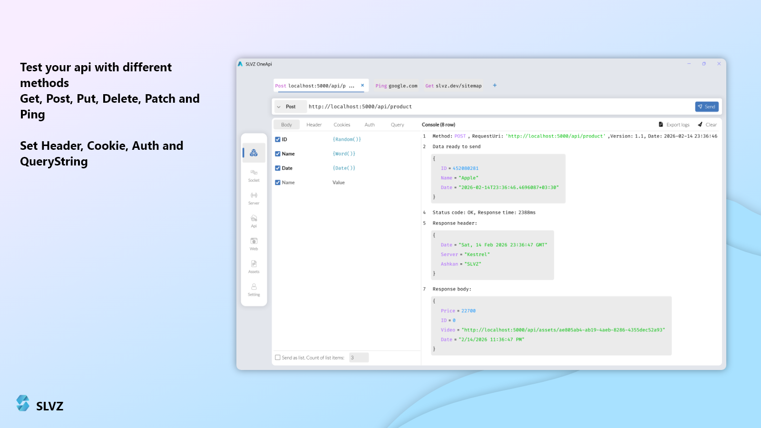This screenshot has width=761, height=428.
Task: Add a new request tab with plus icon
Action: pyautogui.click(x=495, y=86)
